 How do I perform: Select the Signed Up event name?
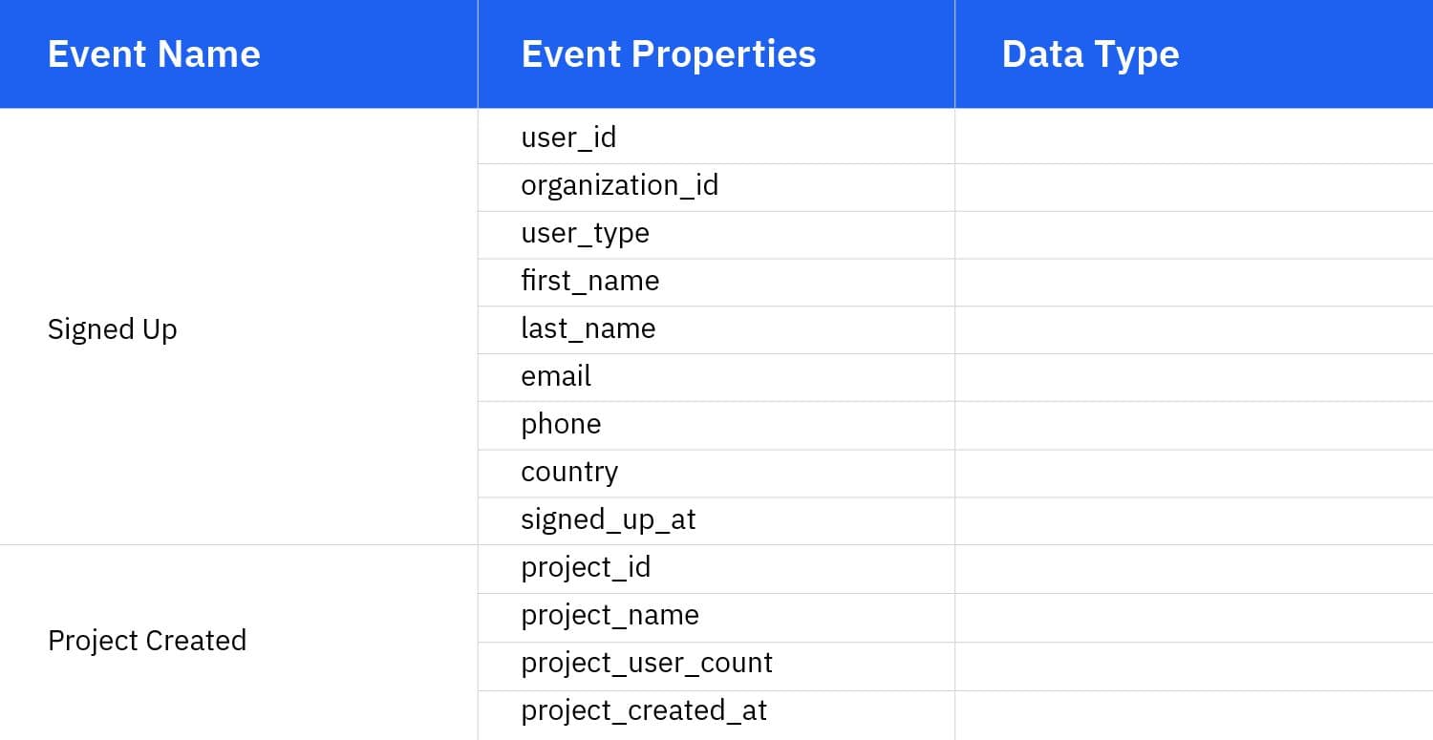point(112,329)
